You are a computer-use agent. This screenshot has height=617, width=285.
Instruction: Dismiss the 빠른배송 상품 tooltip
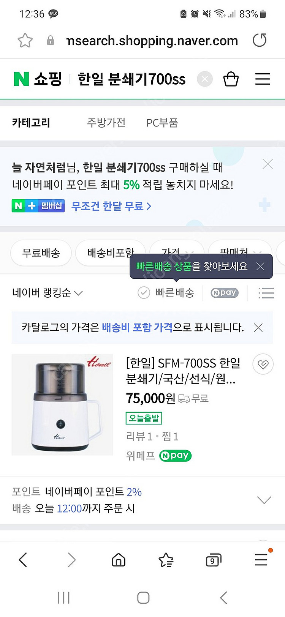point(260,267)
